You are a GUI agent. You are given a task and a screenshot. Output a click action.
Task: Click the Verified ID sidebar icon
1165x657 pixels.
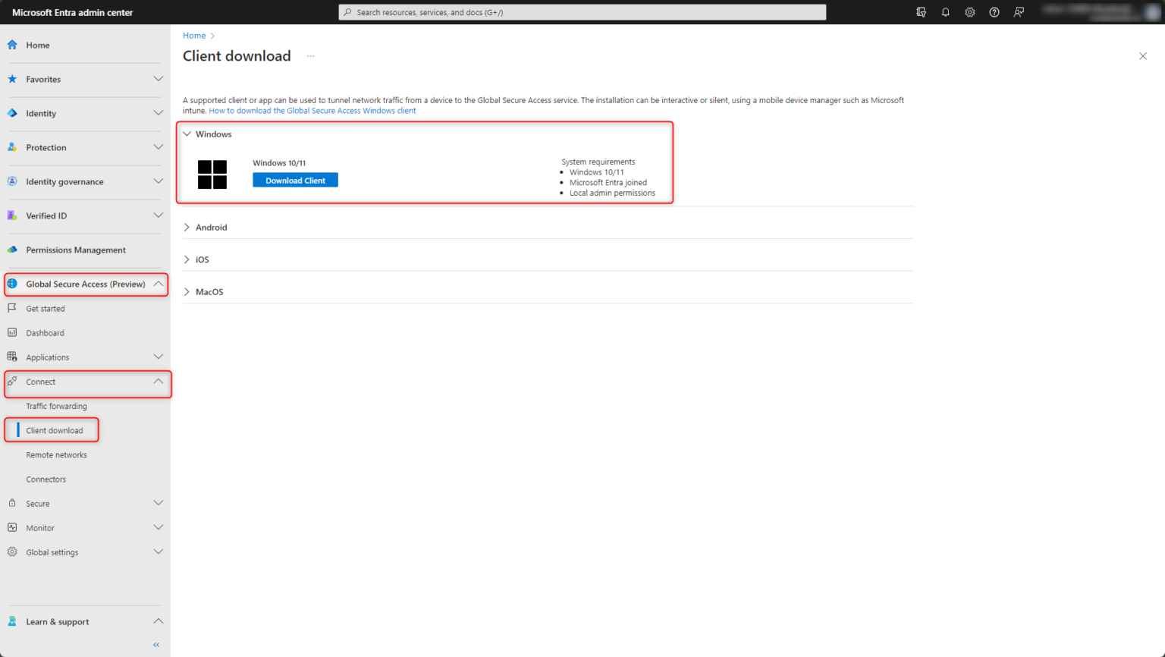coord(11,215)
